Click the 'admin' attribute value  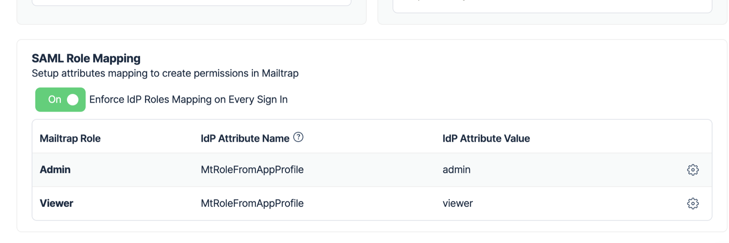click(x=456, y=170)
